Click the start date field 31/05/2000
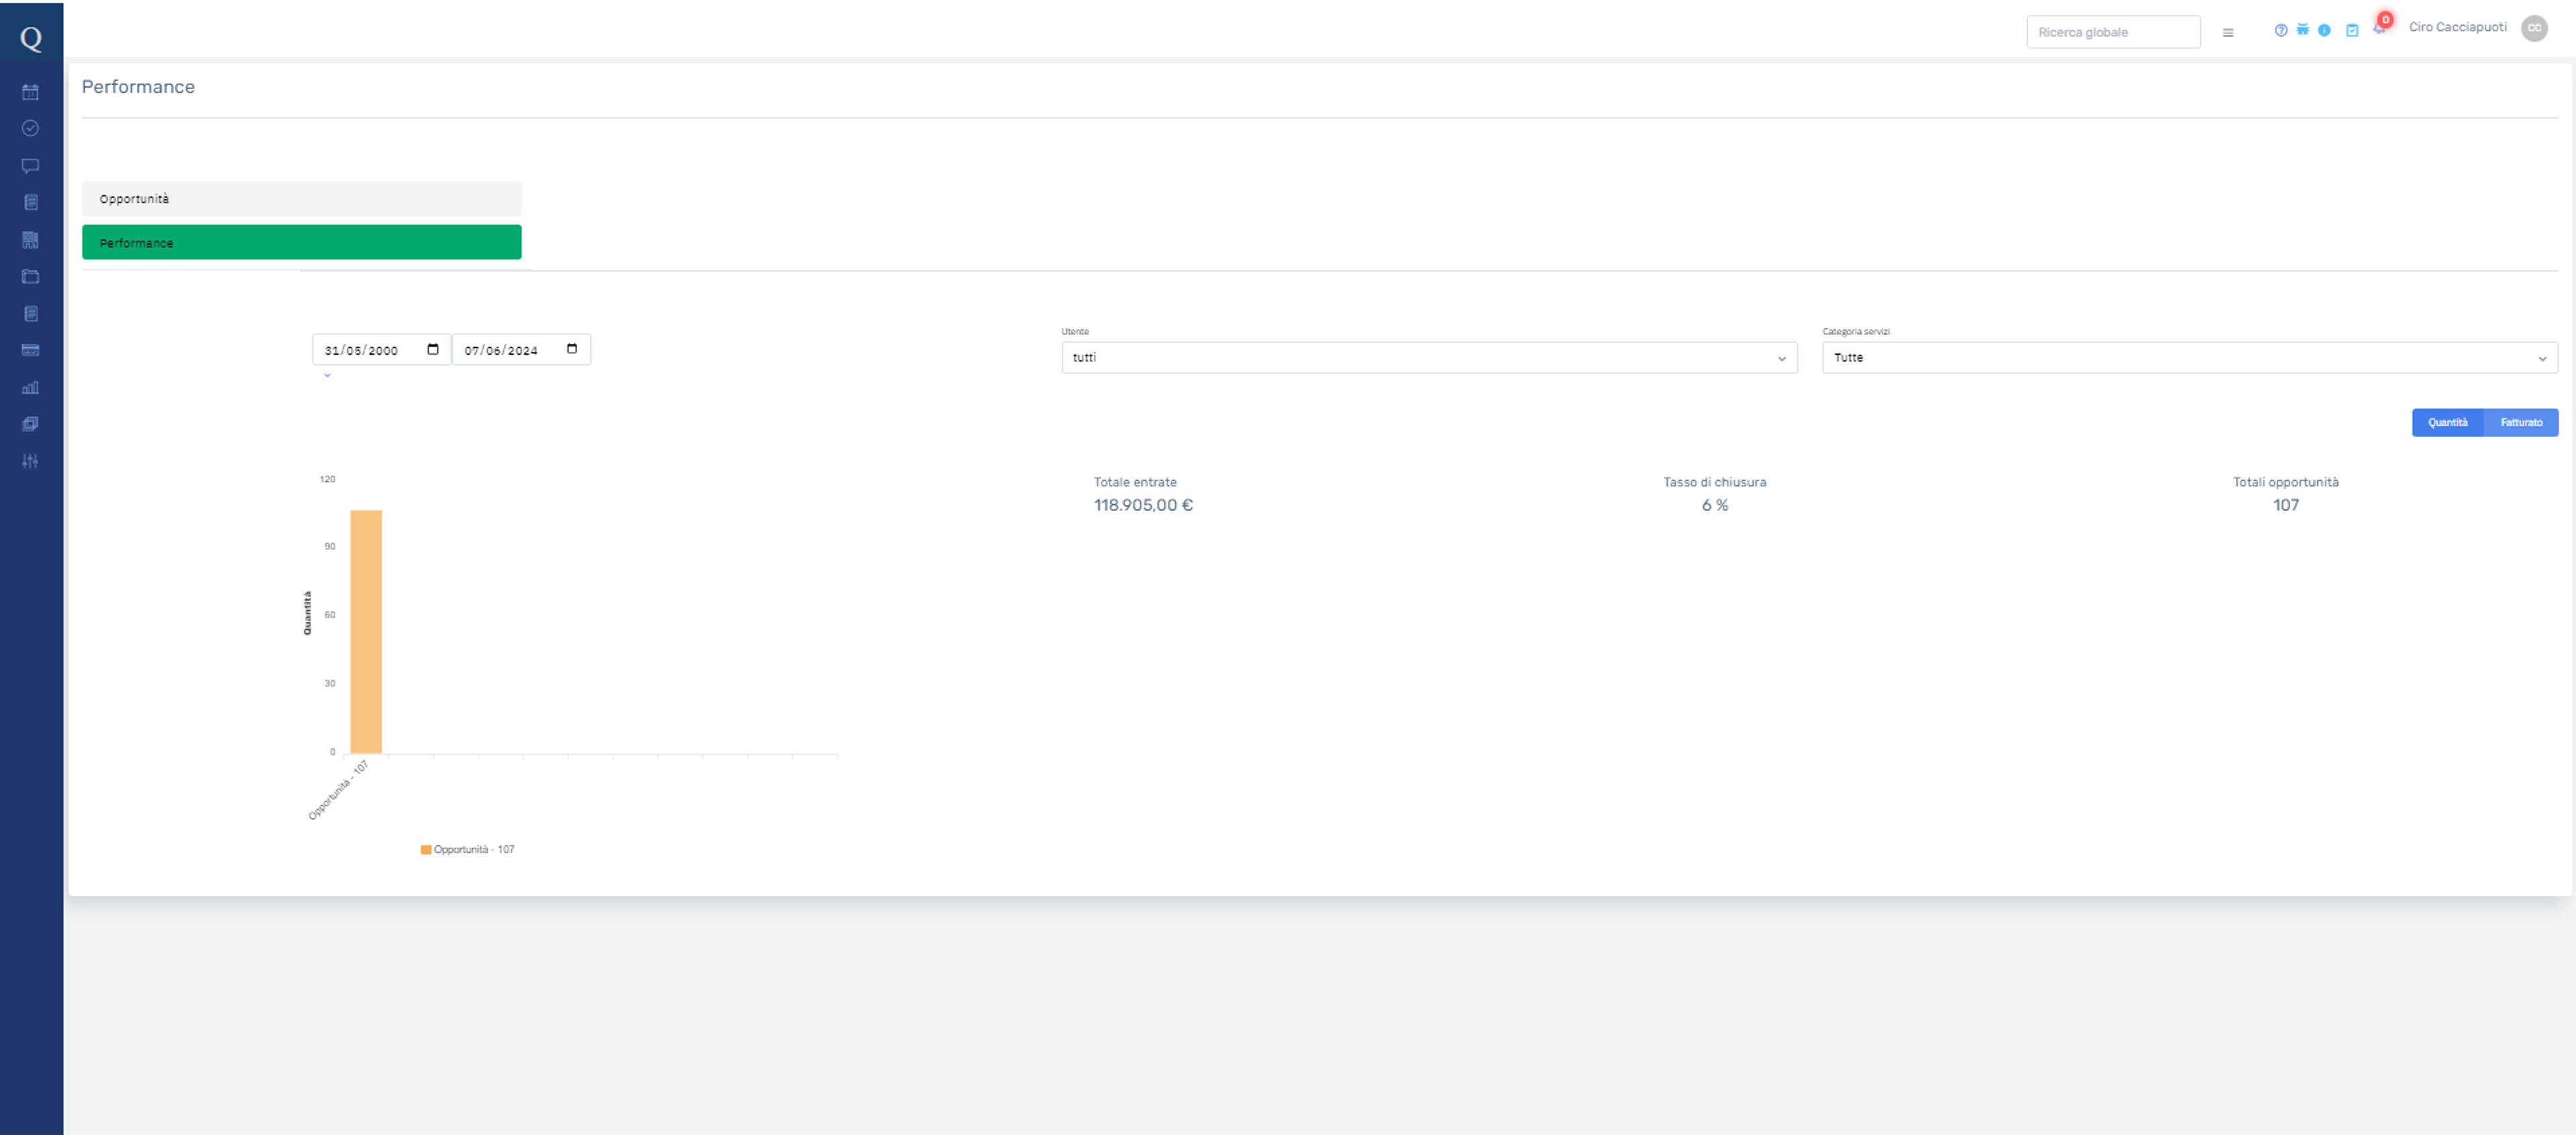The height and width of the screenshot is (1135, 2576). tap(381, 350)
